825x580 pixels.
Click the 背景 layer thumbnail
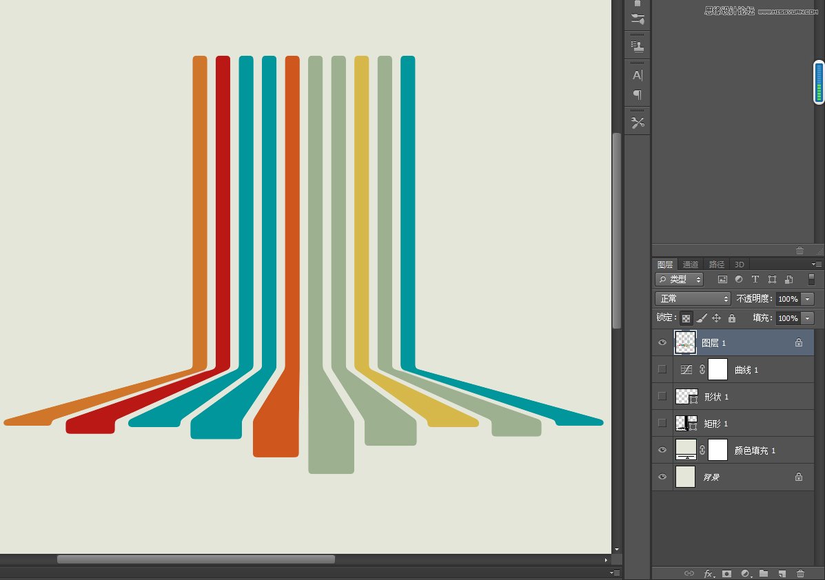[x=685, y=477]
